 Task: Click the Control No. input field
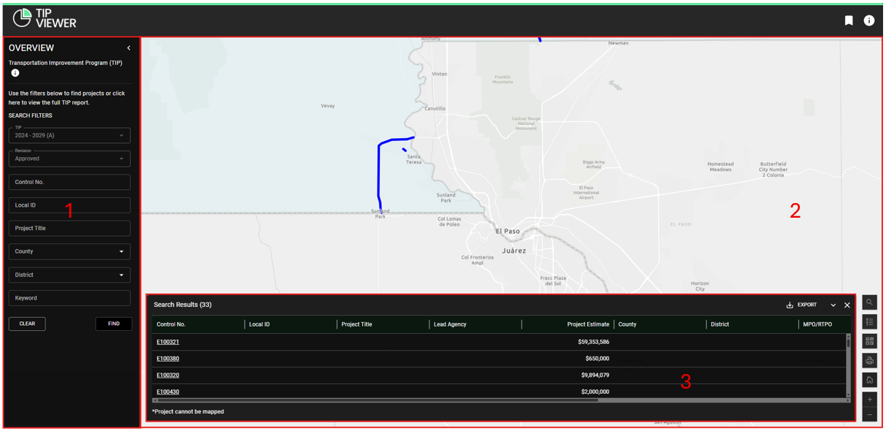(x=69, y=182)
